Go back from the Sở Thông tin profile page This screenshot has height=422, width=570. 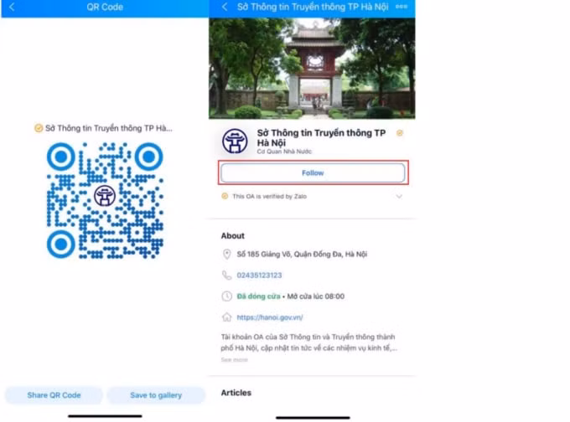225,7
